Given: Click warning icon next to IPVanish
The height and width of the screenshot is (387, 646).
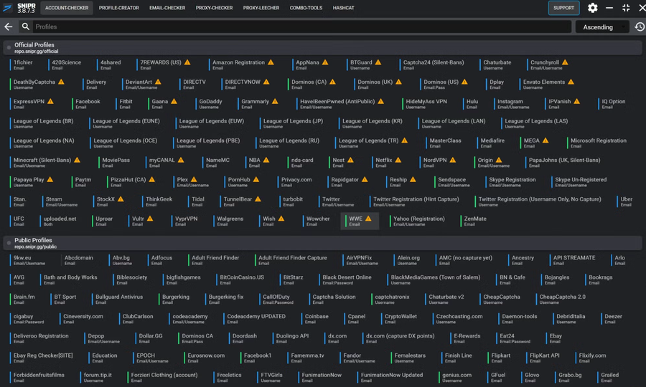Looking at the screenshot, I should click(577, 101).
